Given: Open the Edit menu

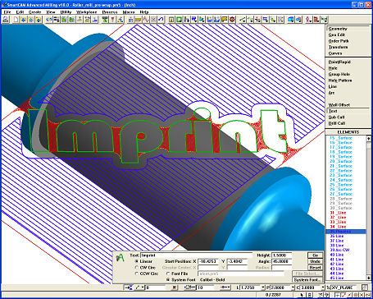Looking at the screenshot, I should pyautogui.click(x=20, y=12).
